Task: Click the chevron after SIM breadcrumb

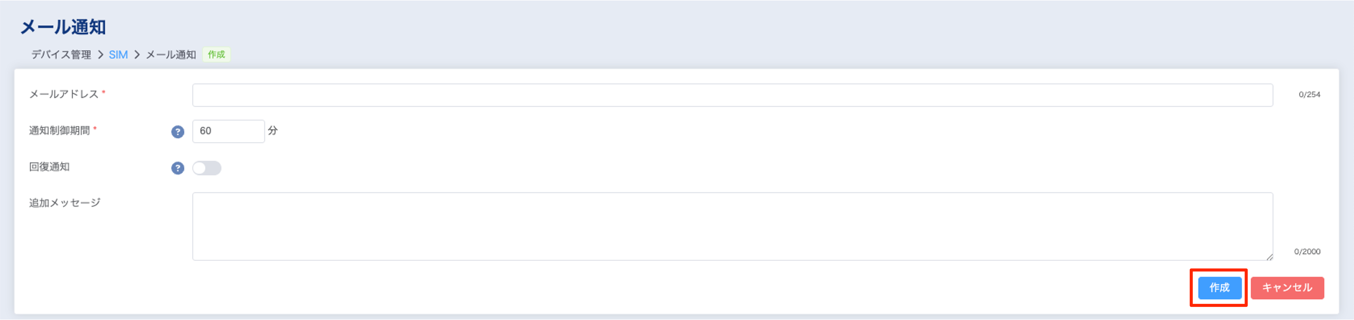Action: (x=137, y=55)
